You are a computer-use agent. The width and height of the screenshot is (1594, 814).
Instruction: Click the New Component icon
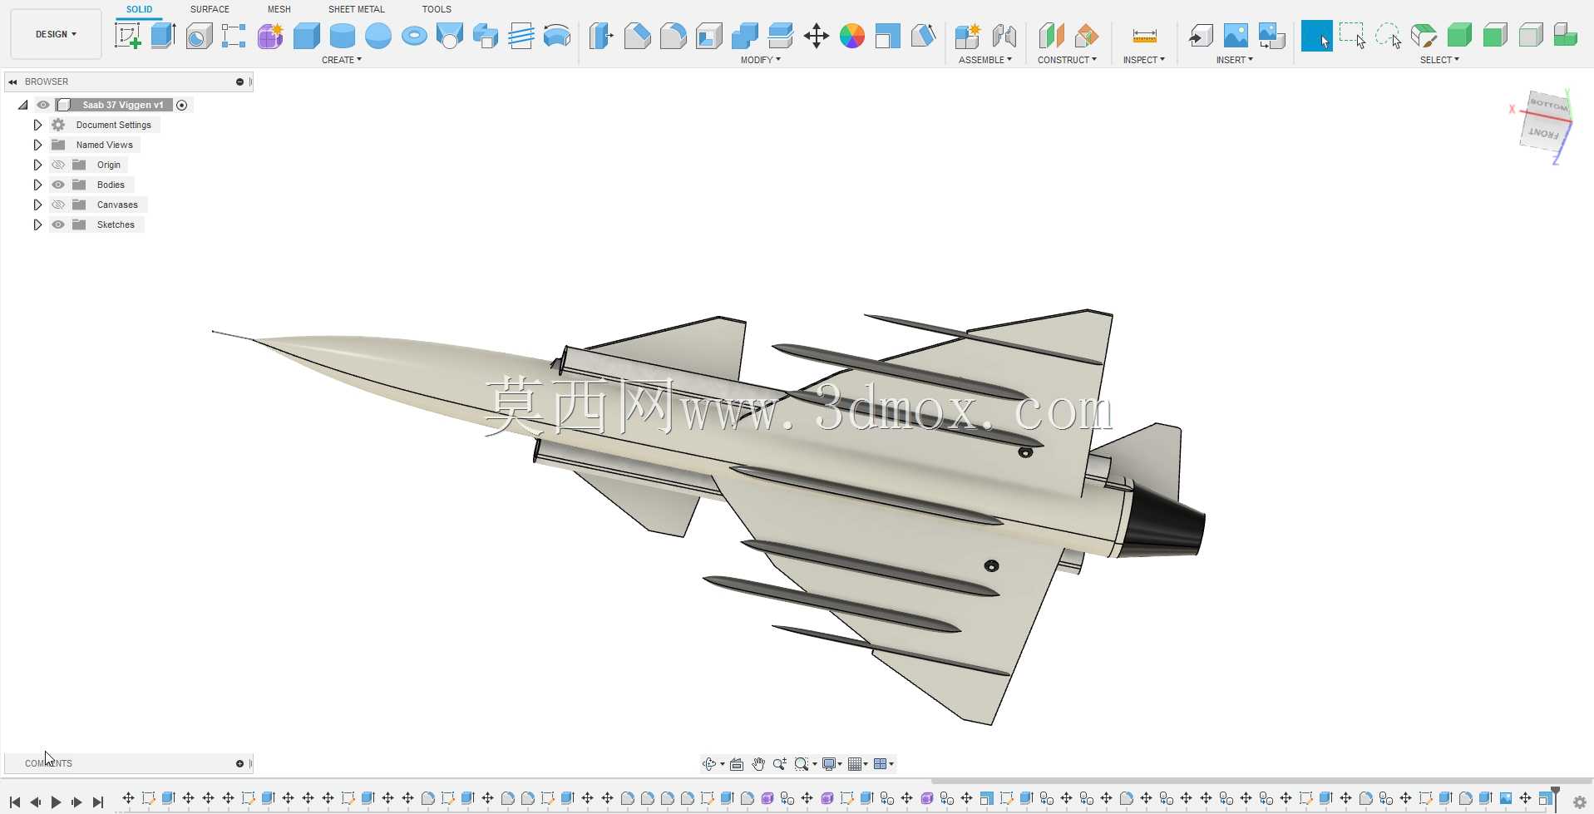(967, 36)
